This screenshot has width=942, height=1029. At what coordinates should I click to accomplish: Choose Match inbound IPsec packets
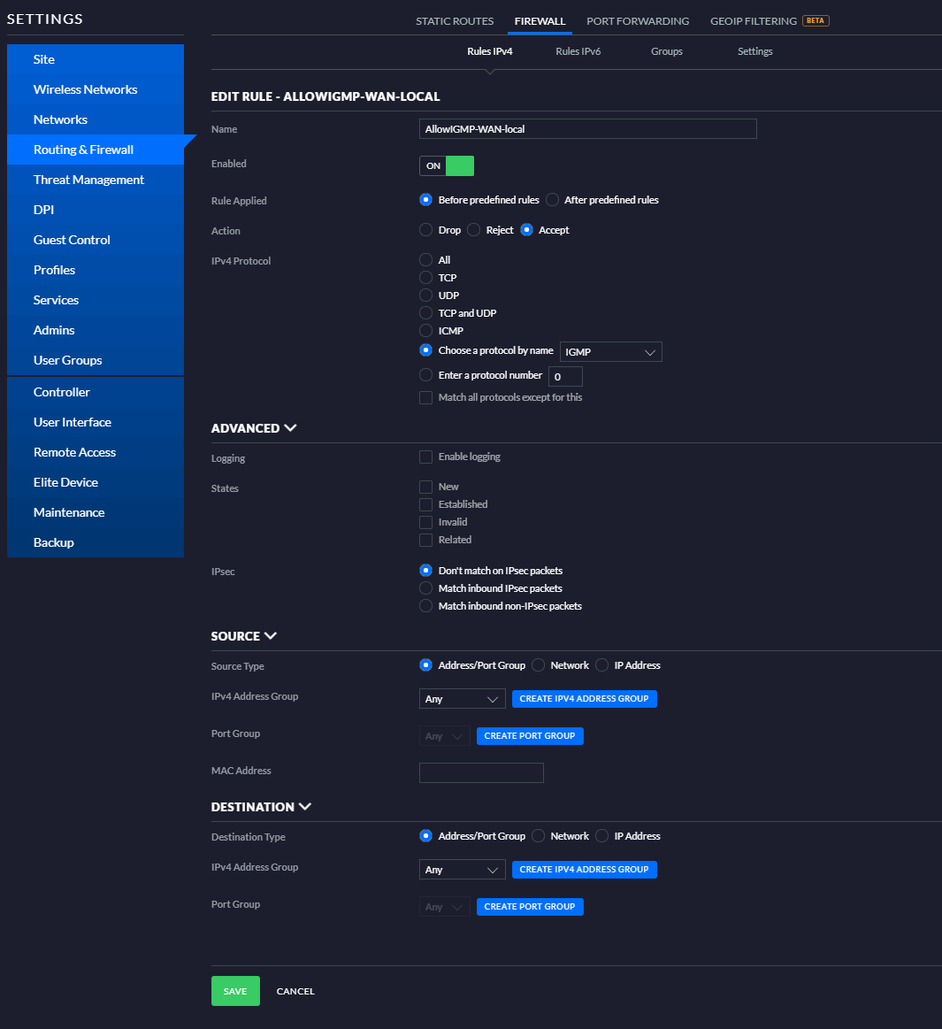[x=425, y=588]
